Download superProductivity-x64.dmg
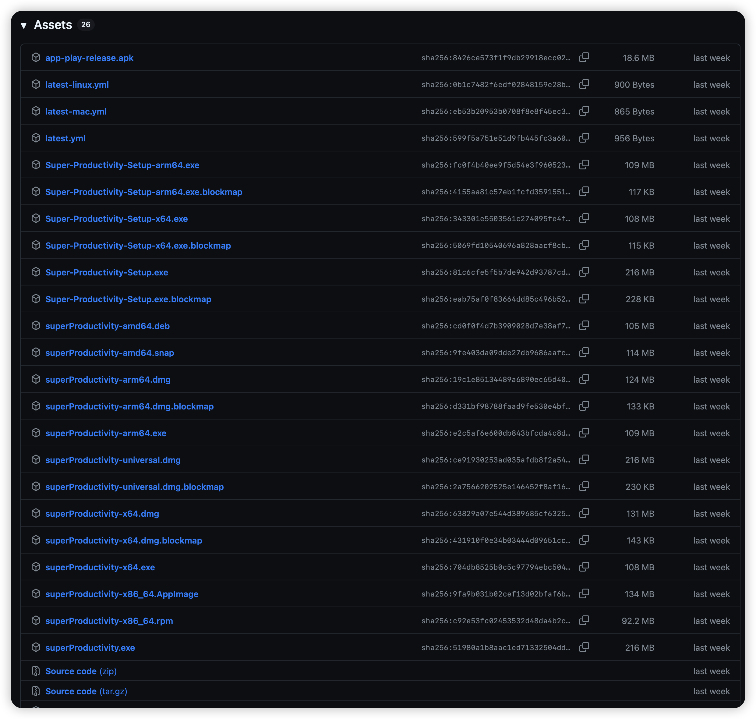The height and width of the screenshot is (719, 756). click(x=102, y=514)
